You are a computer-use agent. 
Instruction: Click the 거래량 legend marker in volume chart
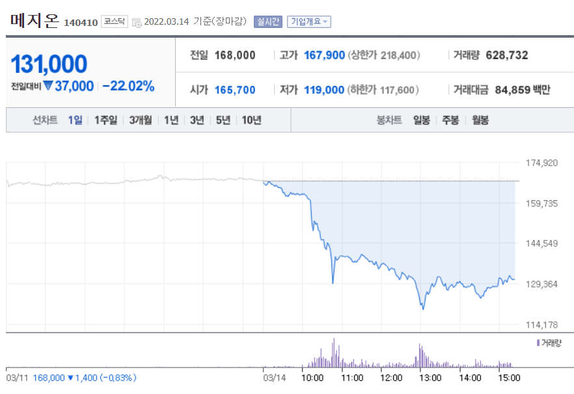click(x=538, y=343)
